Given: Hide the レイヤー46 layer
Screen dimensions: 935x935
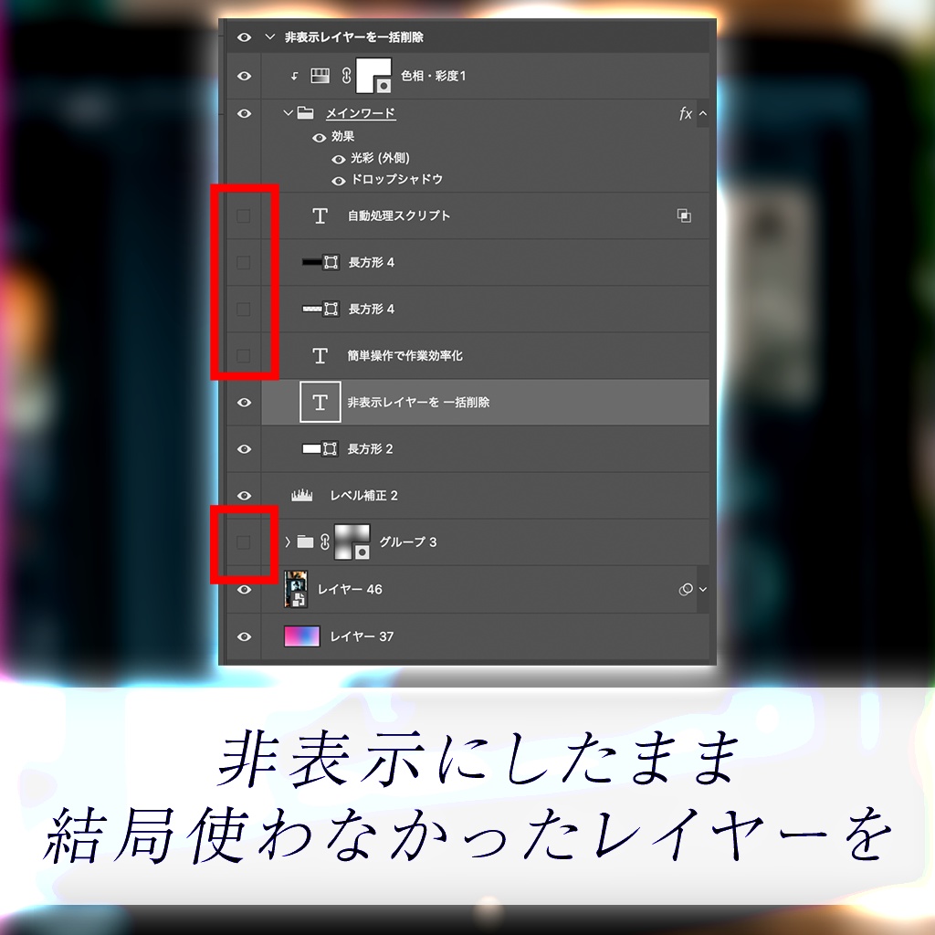Looking at the screenshot, I should pos(243,589).
